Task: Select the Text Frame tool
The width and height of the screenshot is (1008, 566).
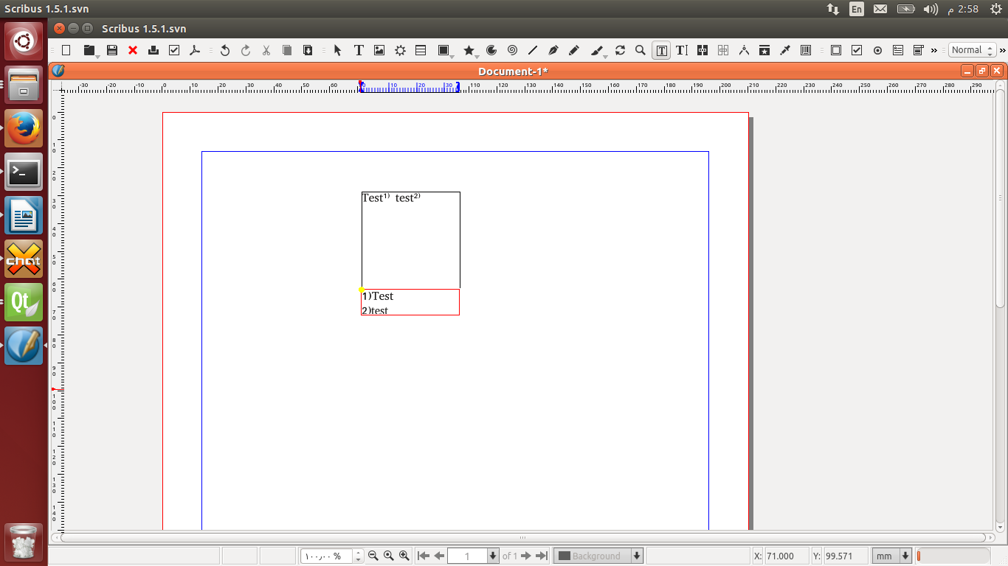Action: tap(359, 50)
